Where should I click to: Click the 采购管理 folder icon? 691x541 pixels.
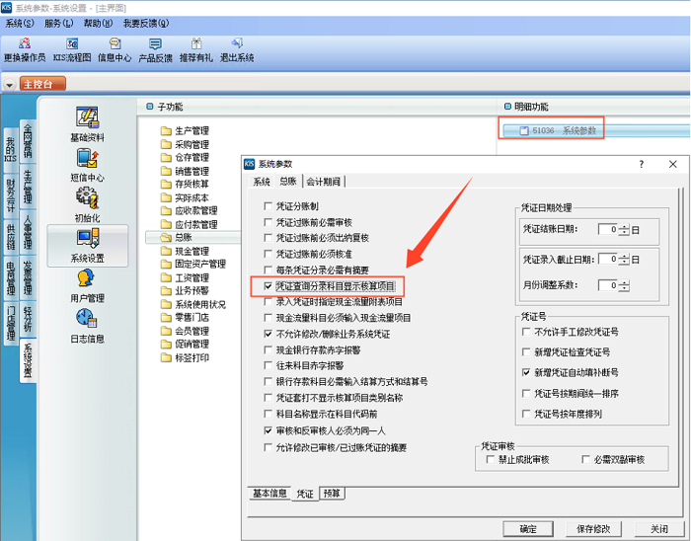166,144
